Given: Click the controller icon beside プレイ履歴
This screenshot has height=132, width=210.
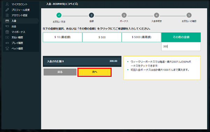Looking at the screenshot, I should [7, 43].
